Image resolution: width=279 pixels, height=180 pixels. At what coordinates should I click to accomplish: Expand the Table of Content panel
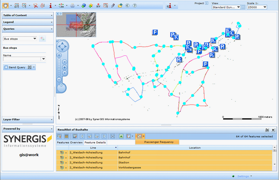(x=27, y=15)
